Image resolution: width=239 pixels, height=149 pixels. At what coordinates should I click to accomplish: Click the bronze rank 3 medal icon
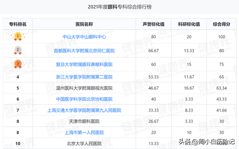pyautogui.click(x=18, y=64)
